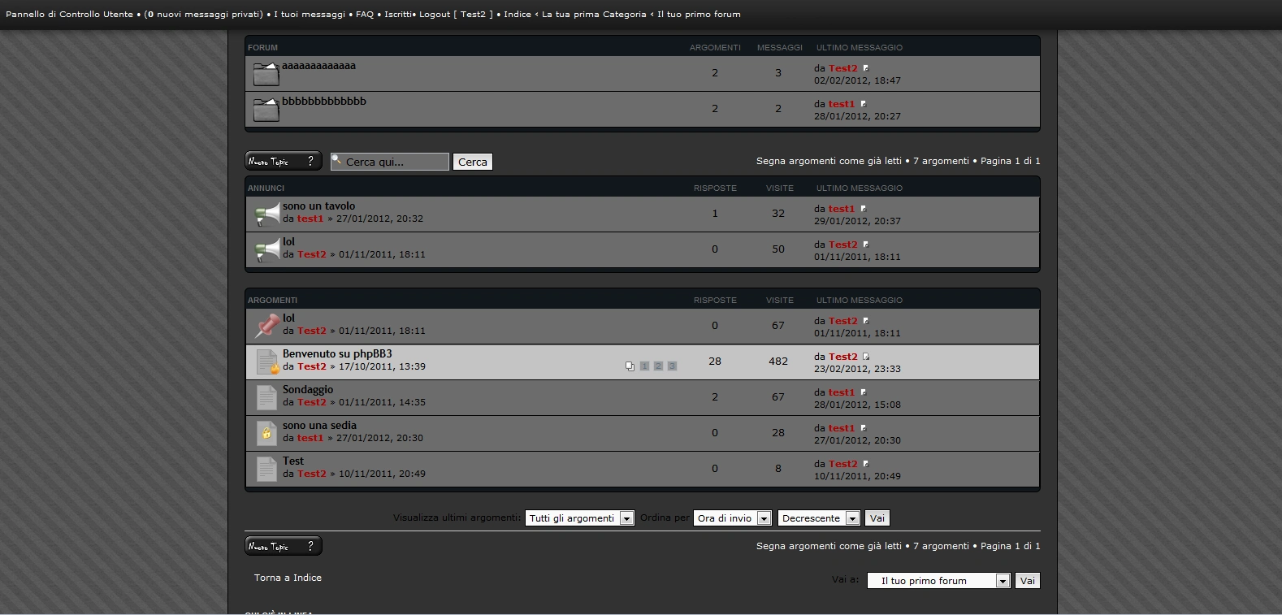The width and height of the screenshot is (1282, 615).
Task: Click the topic icon for 'Sondaggio'
Action: coord(266,397)
